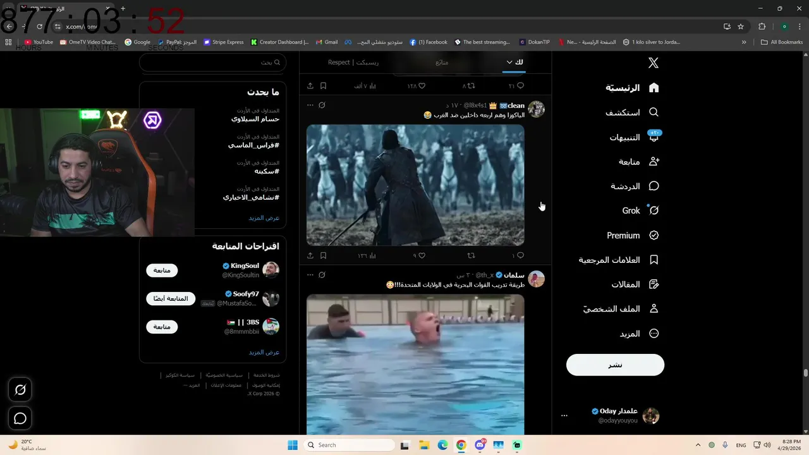Open the Gmail bookmark
The height and width of the screenshot is (455, 809).
coord(327,42)
